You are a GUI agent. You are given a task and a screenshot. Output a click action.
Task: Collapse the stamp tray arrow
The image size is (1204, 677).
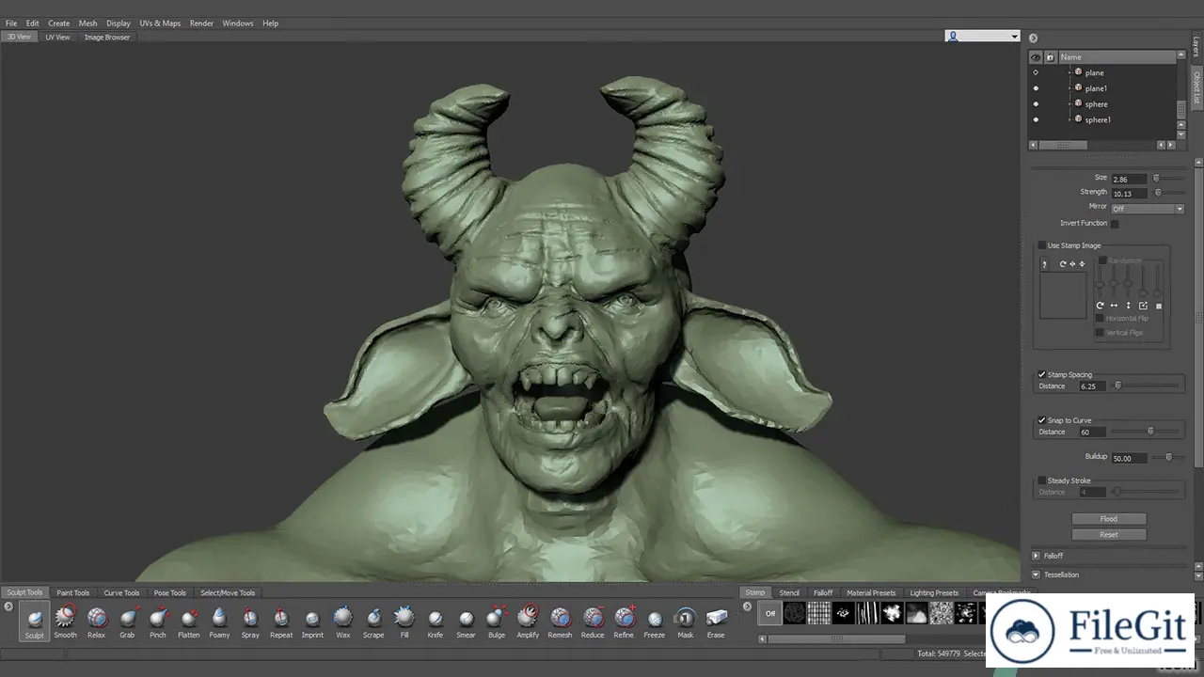click(x=748, y=606)
